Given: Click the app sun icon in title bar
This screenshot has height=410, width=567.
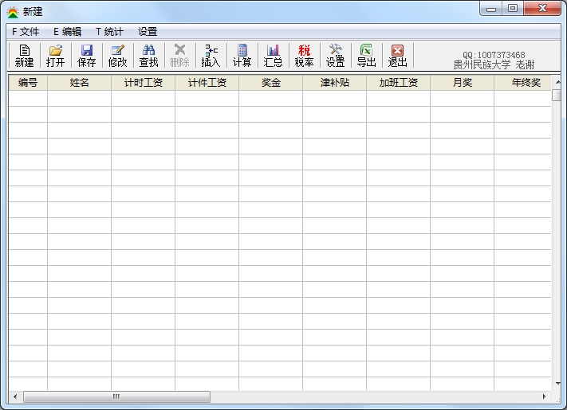Looking at the screenshot, I should click(x=13, y=12).
